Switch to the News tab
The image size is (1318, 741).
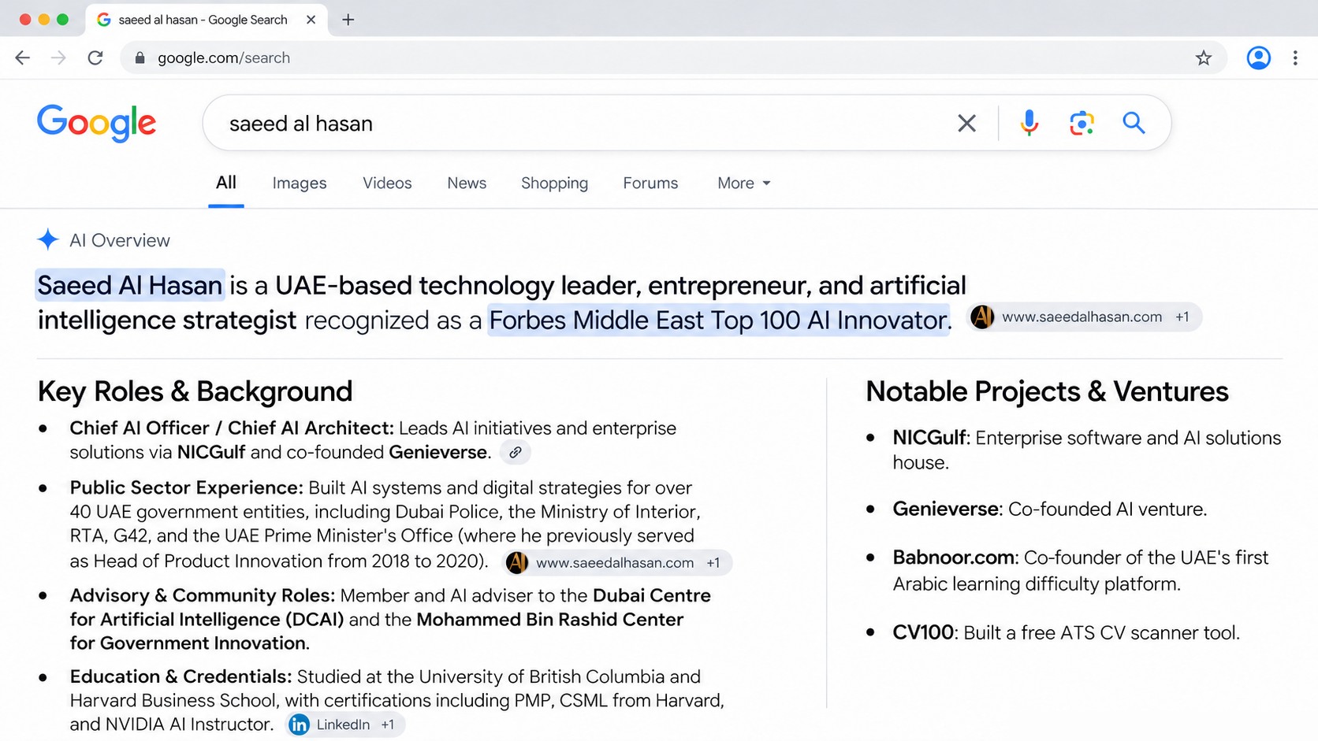point(467,183)
